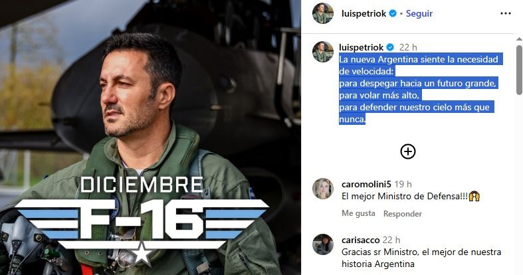Viewport: 523px width, 275px height.
Task: Open the luispetriok avatar beside the caption
Action: 322,52
